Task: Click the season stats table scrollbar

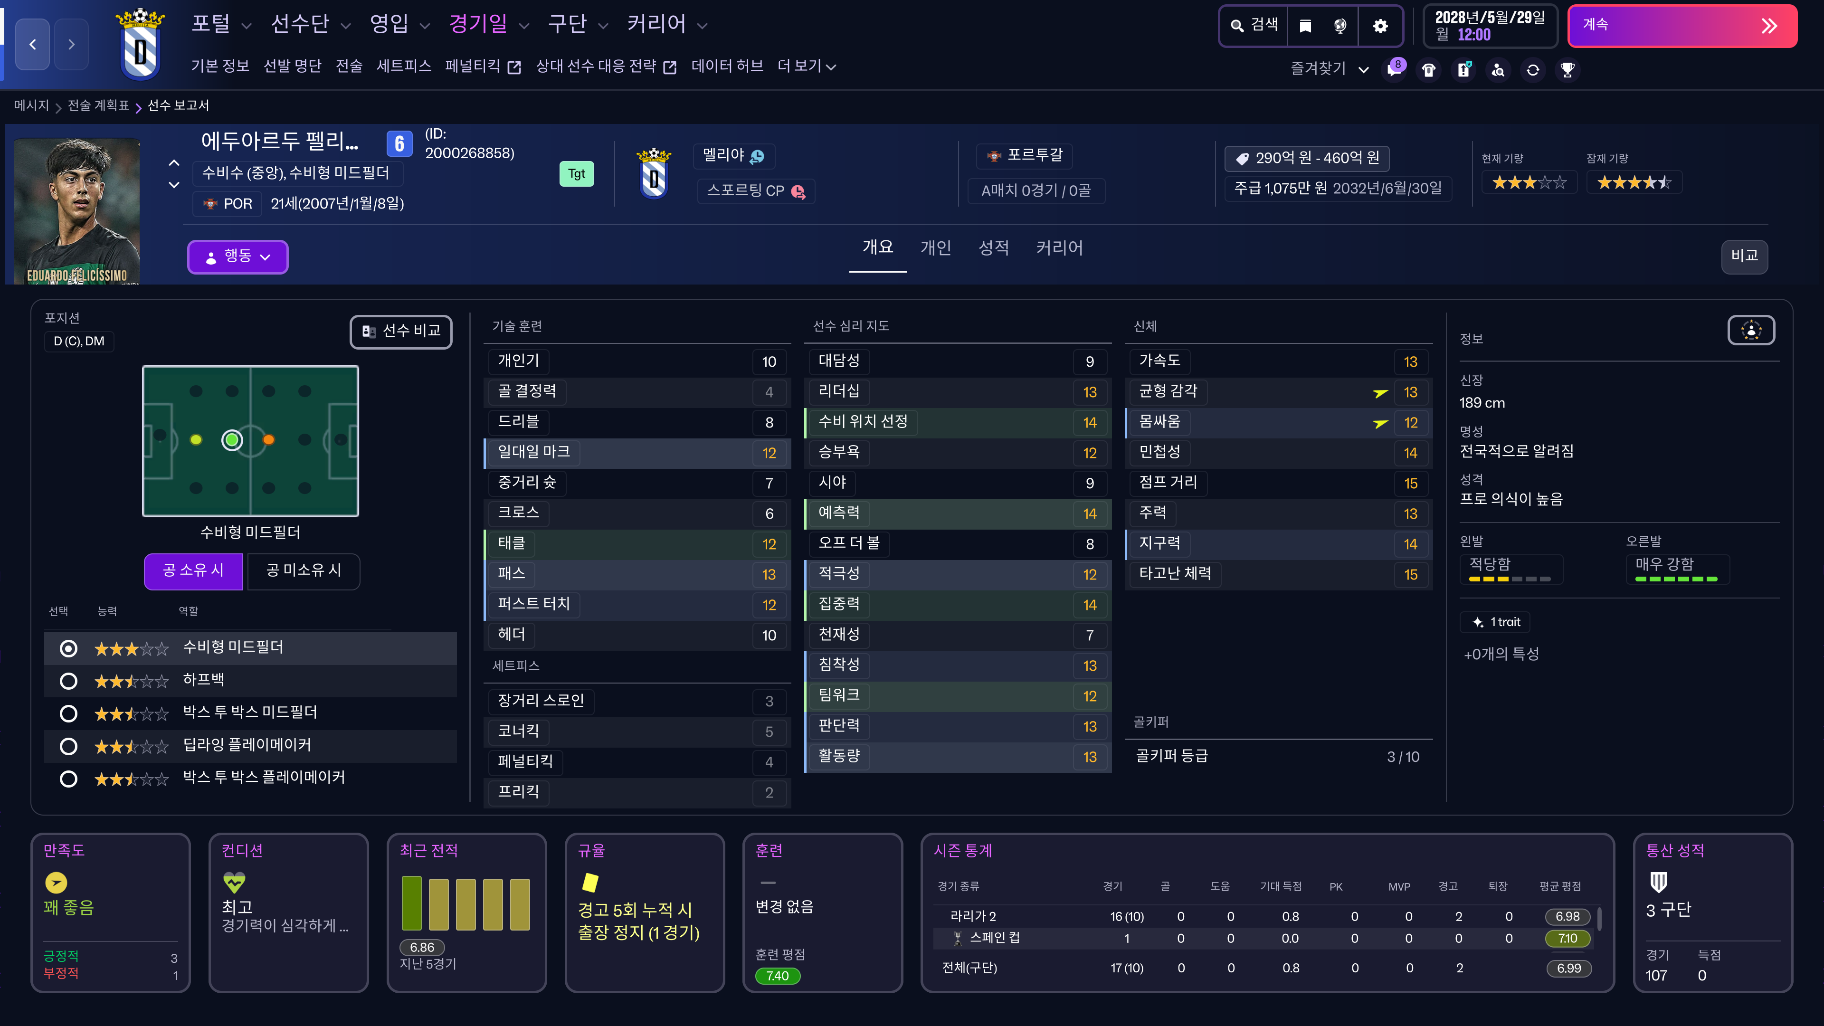Action: (1599, 919)
